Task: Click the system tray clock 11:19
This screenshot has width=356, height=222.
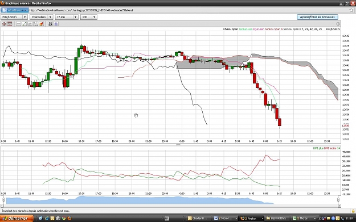Action: [349, 219]
